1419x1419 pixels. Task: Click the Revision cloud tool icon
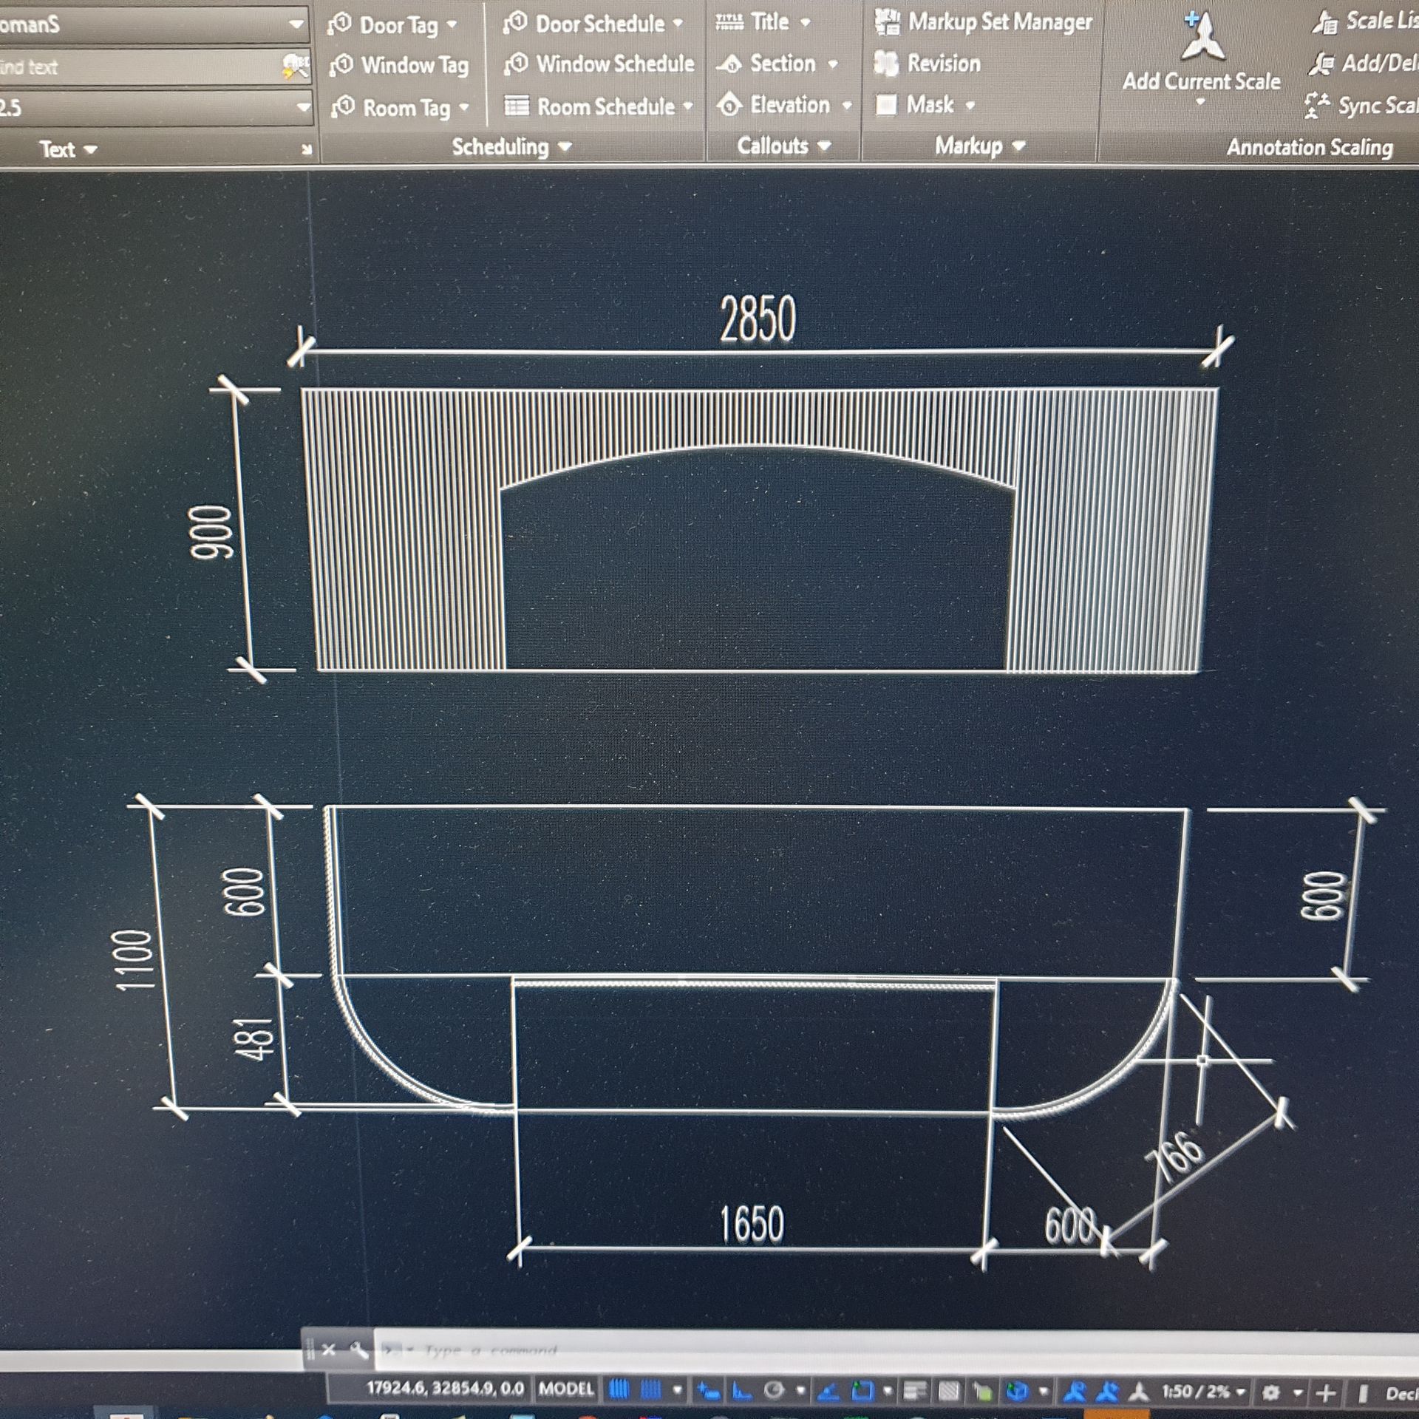point(886,64)
